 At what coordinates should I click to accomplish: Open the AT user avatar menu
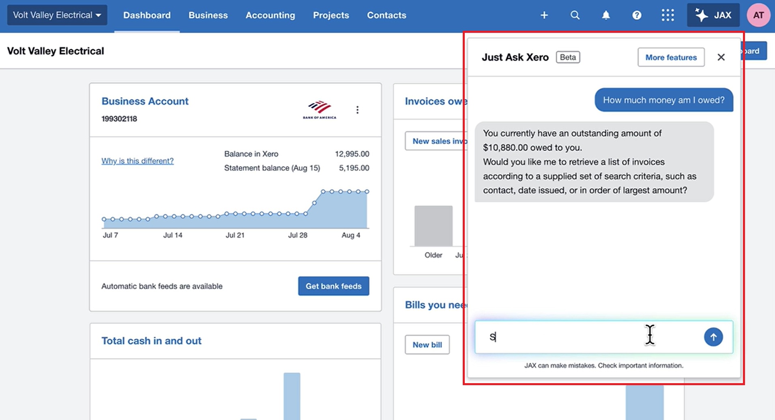(x=758, y=15)
